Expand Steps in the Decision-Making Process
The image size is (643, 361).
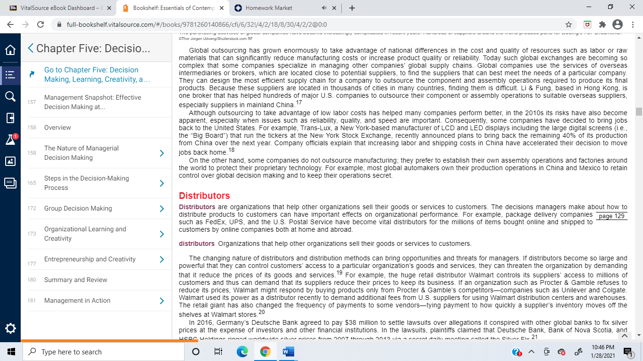161,183
